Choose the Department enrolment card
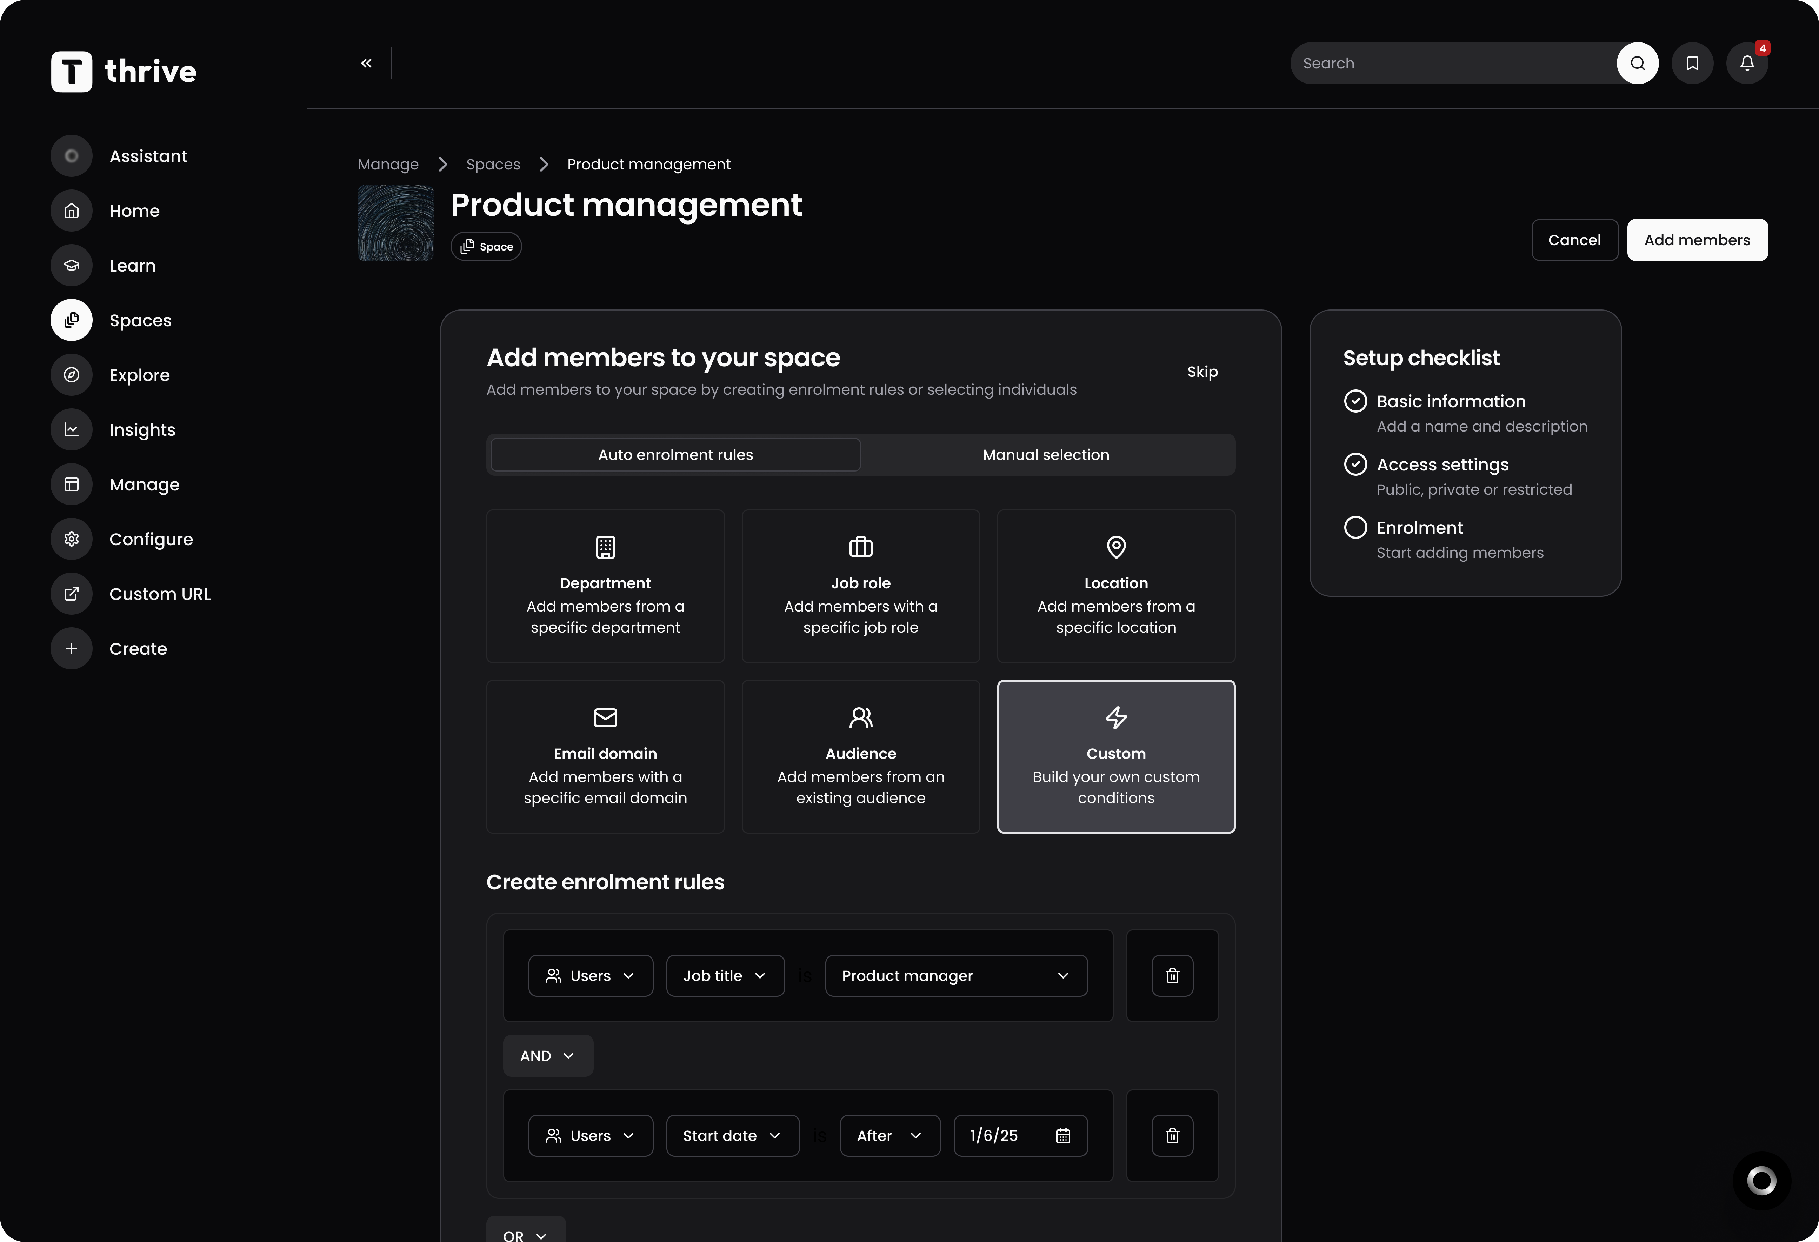The height and width of the screenshot is (1242, 1819). [x=605, y=586]
